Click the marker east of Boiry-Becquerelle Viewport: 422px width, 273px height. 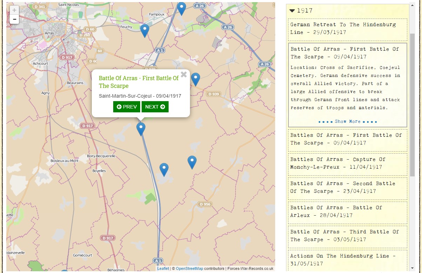(164, 169)
